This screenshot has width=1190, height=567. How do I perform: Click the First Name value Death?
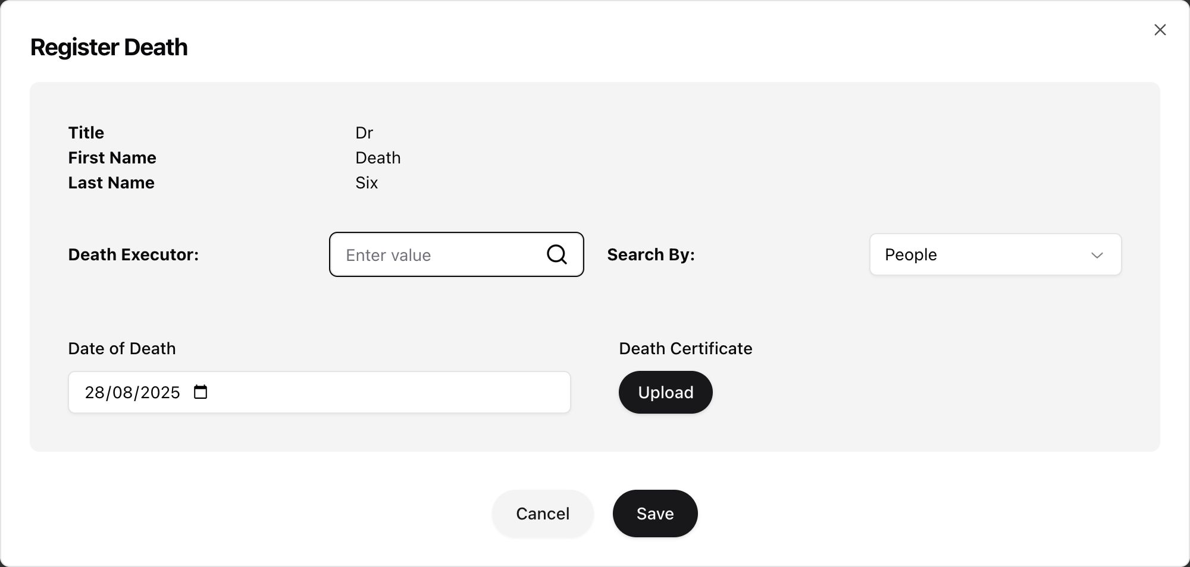click(x=378, y=157)
